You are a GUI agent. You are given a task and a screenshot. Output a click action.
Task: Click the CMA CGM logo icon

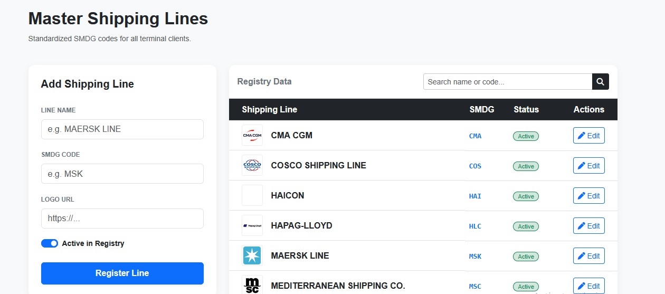click(x=252, y=136)
